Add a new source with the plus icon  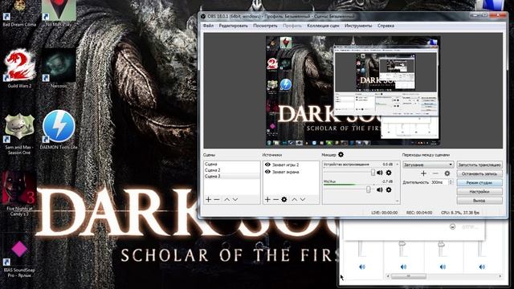(267, 199)
